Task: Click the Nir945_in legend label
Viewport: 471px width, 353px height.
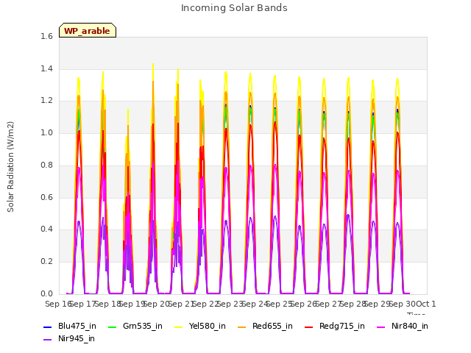Action: 77,338
